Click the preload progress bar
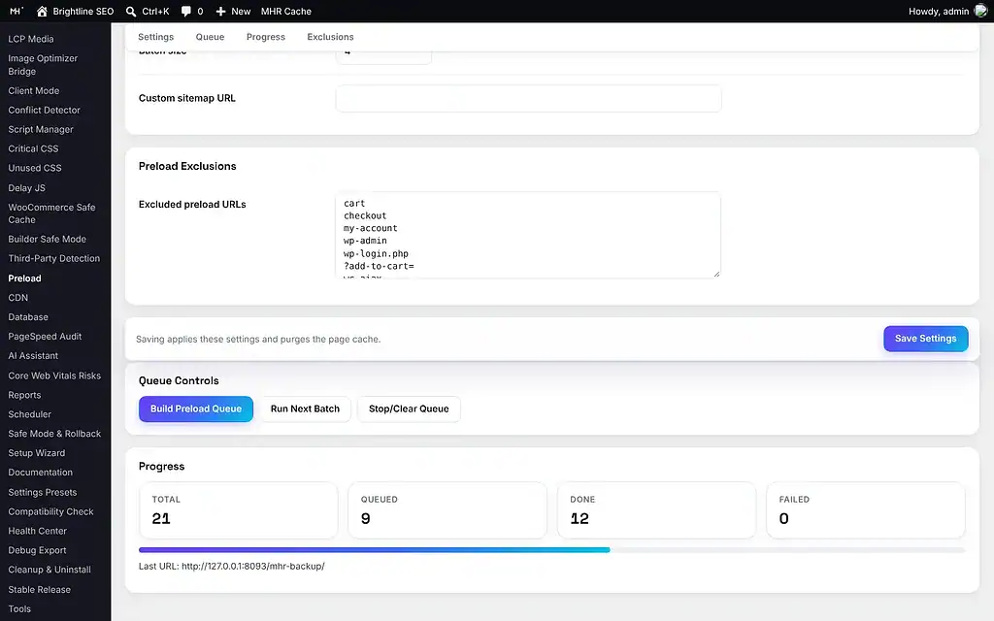The image size is (994, 621). click(x=551, y=550)
